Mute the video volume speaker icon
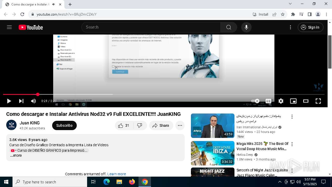Screen dimensions: 332x187 [33, 101]
